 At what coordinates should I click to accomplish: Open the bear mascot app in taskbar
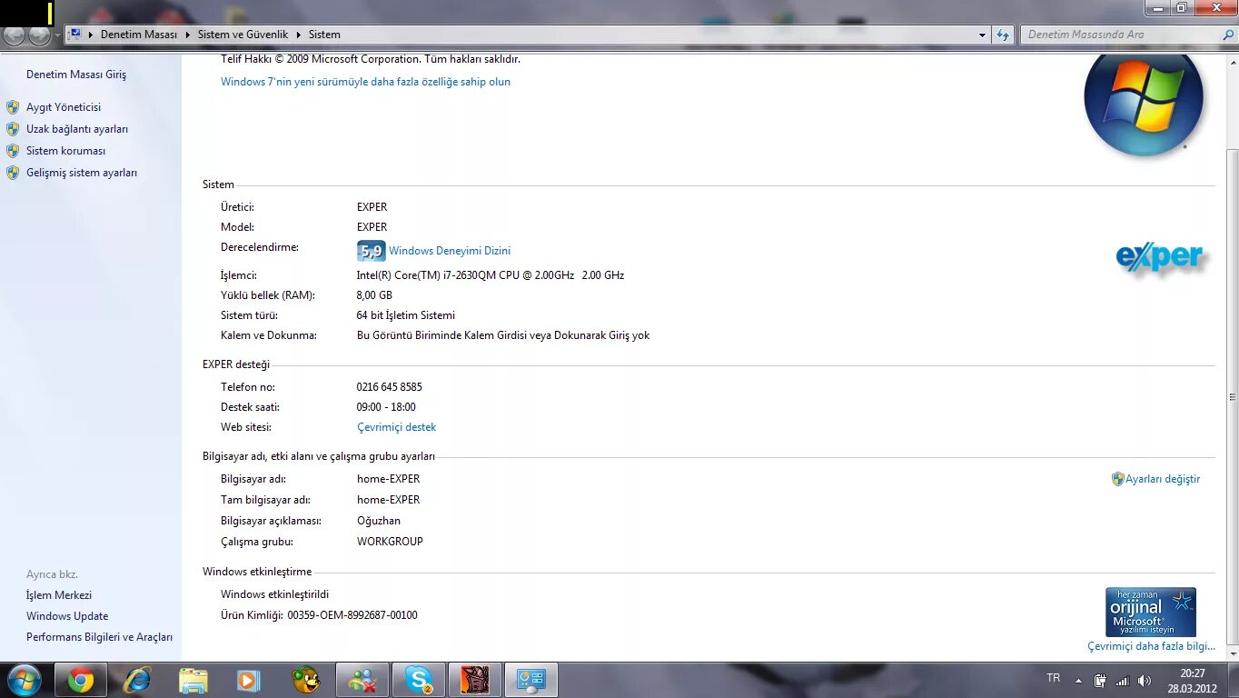pos(305,680)
